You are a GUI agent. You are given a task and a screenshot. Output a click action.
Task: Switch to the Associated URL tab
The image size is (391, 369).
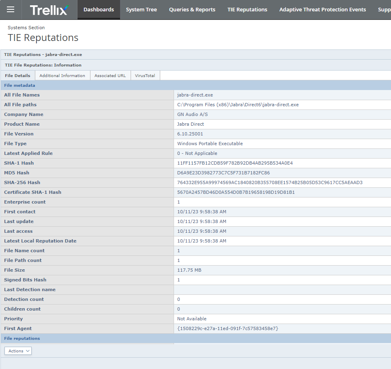pyautogui.click(x=110, y=75)
